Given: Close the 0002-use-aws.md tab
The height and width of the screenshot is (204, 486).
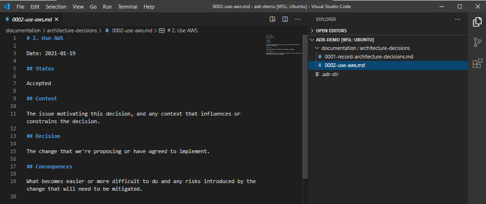Looking at the screenshot, I should (56, 19).
